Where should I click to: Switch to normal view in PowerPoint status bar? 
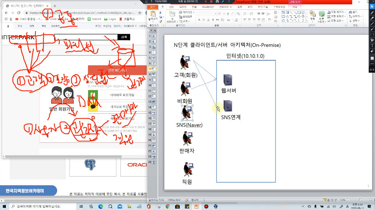click(x=324, y=200)
